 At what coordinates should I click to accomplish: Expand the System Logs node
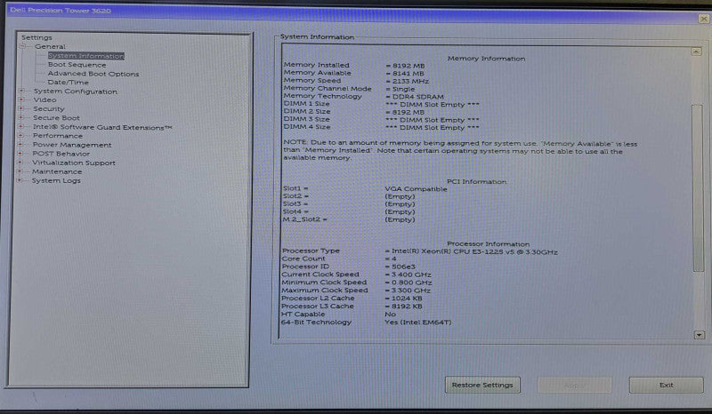click(20, 180)
